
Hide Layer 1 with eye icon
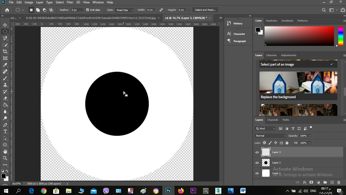point(257,173)
